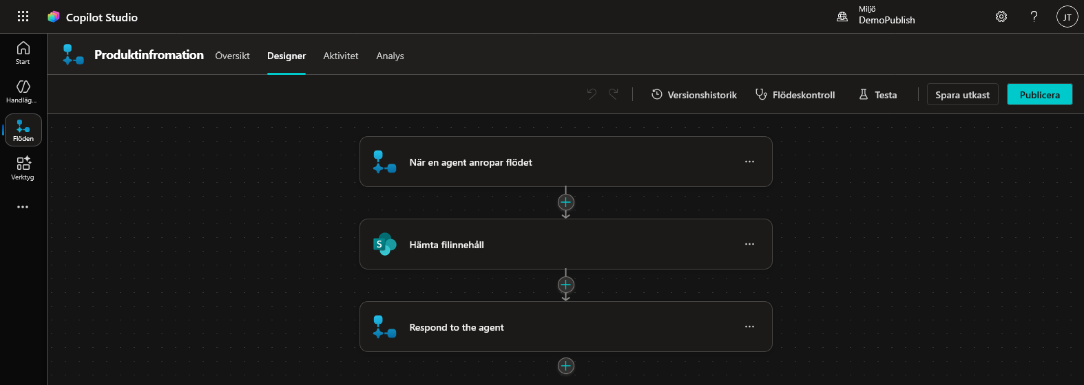Click the Copilot Studio logo

pos(54,16)
